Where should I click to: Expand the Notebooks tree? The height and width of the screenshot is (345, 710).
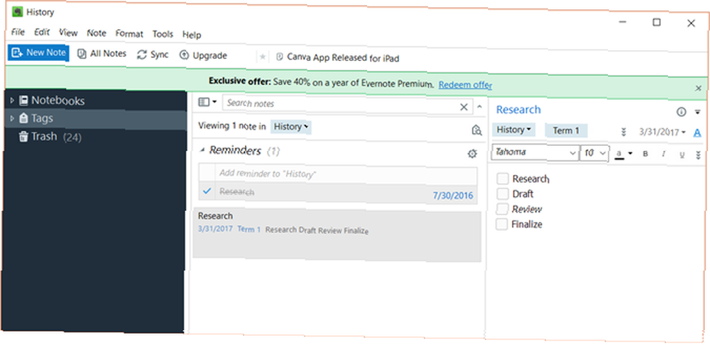click(12, 101)
